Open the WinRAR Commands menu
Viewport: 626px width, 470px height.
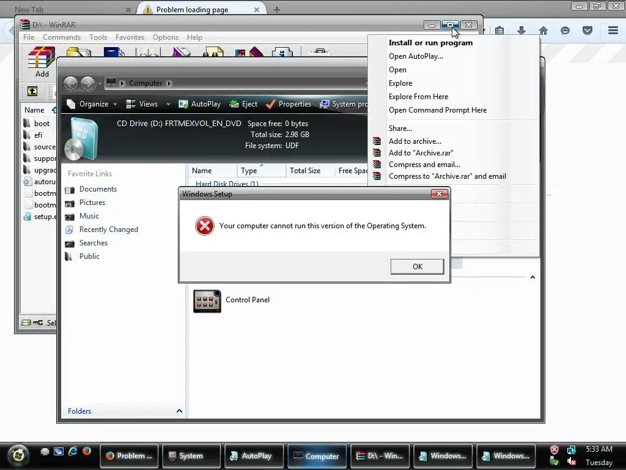[62, 37]
